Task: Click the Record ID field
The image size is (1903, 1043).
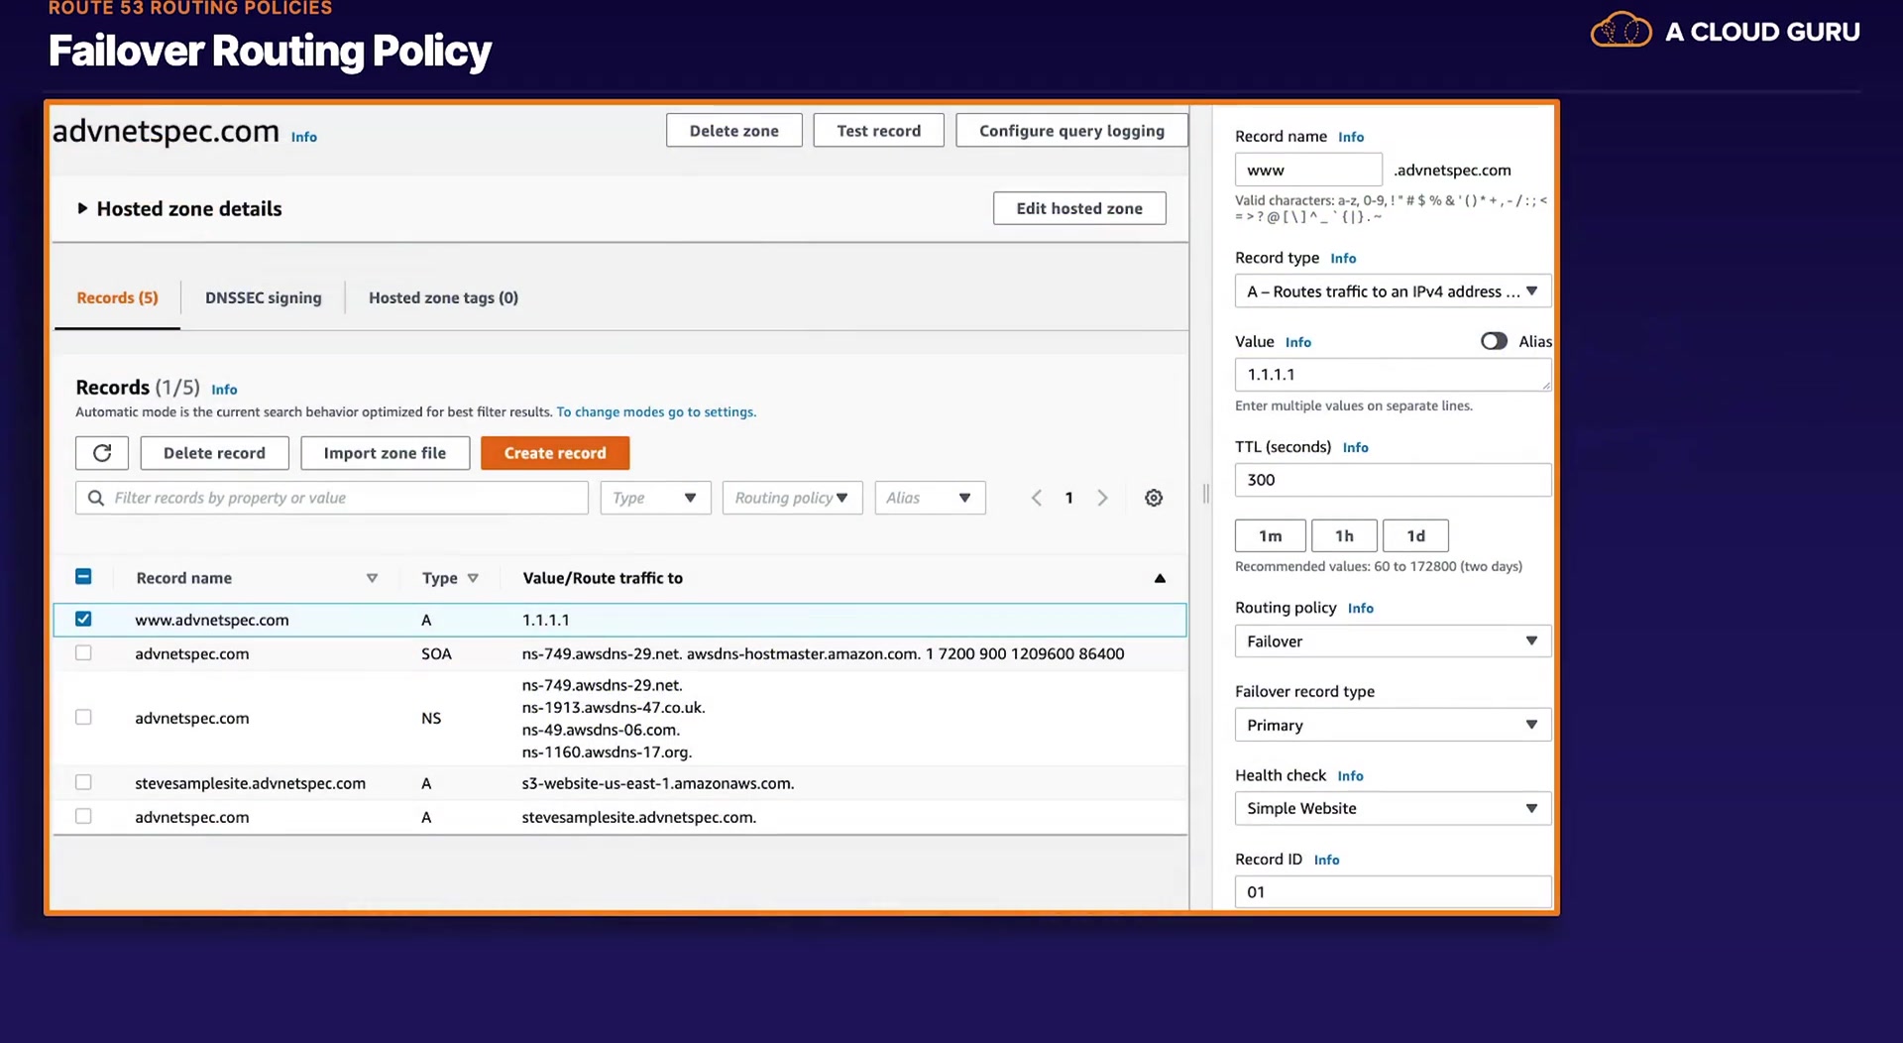Action: 1393,892
